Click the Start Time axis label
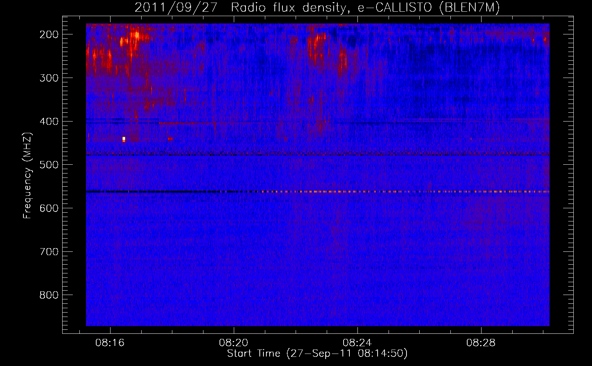This screenshot has width=592, height=366. pos(317,354)
